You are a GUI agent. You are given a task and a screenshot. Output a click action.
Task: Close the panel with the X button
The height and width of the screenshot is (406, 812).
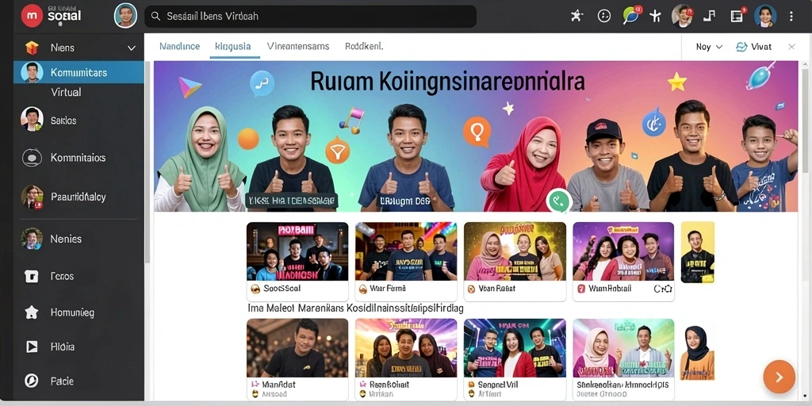pos(791,47)
